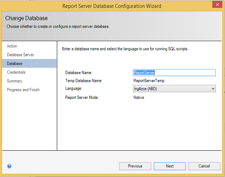Select the highlighted Database step
This screenshot has height=177, width=225.
tap(29, 64)
